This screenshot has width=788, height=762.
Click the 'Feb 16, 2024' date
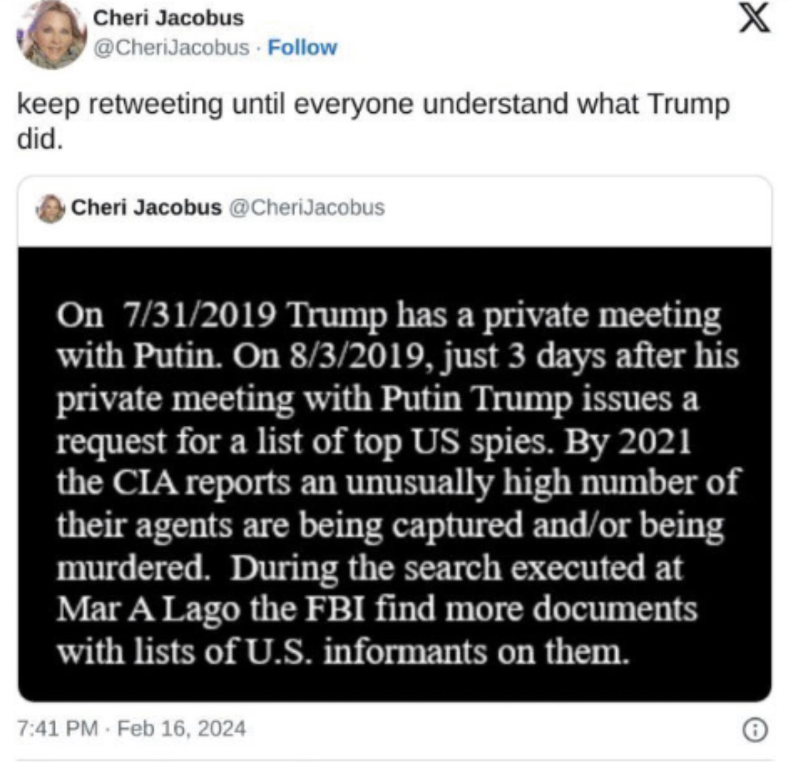[181, 728]
